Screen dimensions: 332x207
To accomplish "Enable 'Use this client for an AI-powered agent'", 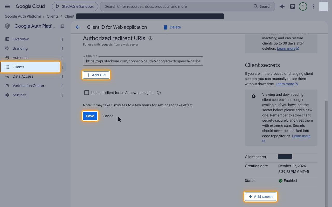I will pyautogui.click(x=87, y=93).
